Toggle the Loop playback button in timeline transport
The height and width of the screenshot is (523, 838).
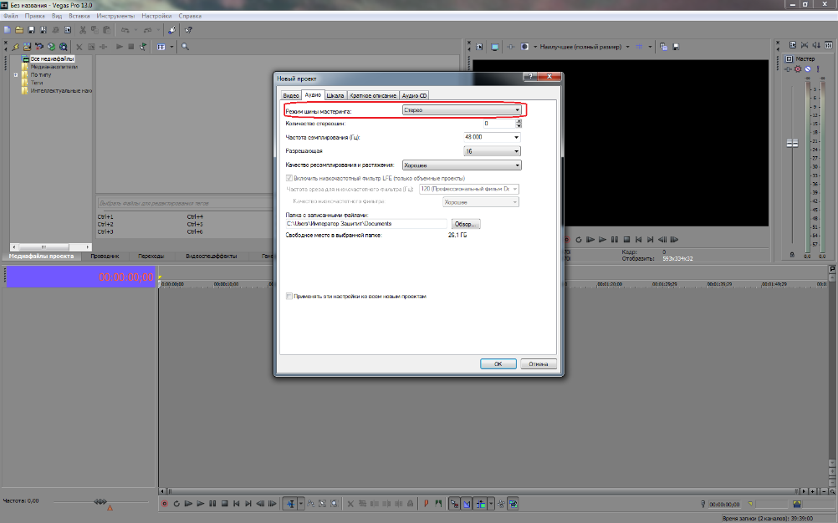point(176,504)
